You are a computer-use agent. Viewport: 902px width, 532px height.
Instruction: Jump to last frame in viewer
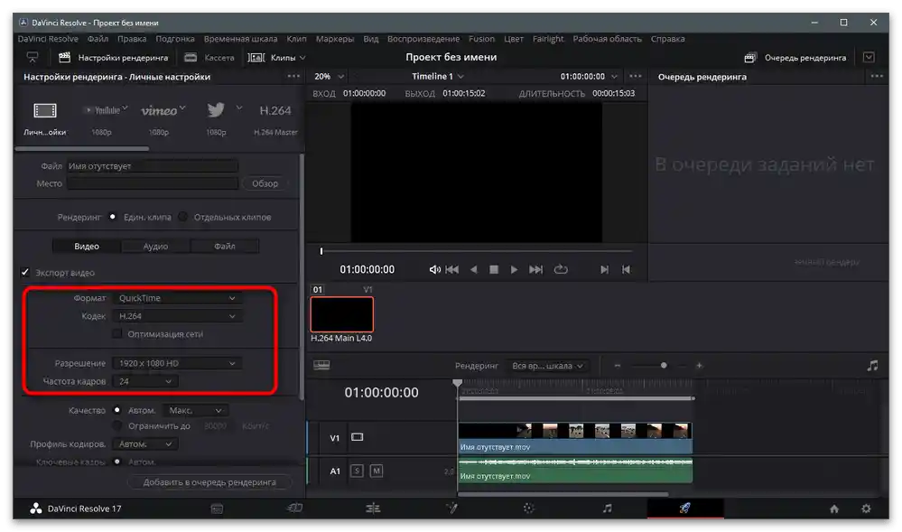pos(535,269)
